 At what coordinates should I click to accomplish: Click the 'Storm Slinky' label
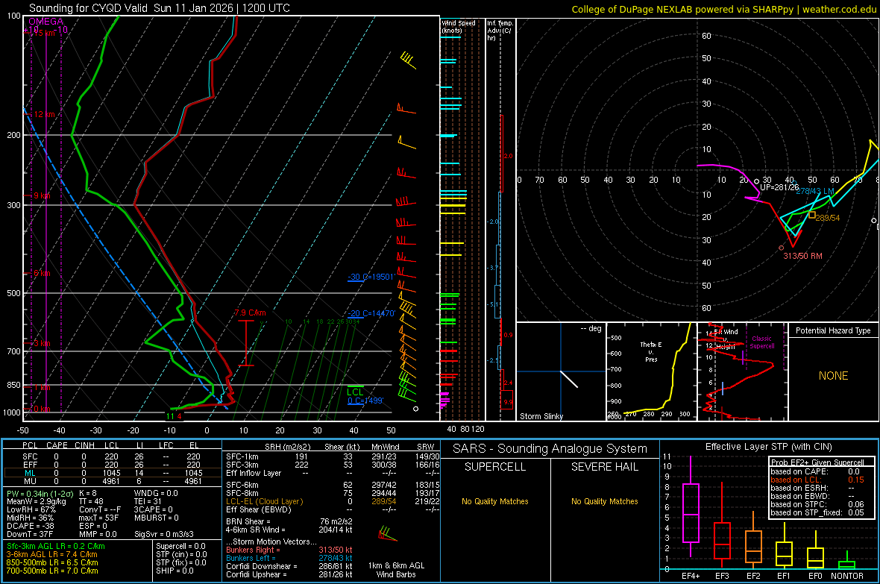(541, 416)
